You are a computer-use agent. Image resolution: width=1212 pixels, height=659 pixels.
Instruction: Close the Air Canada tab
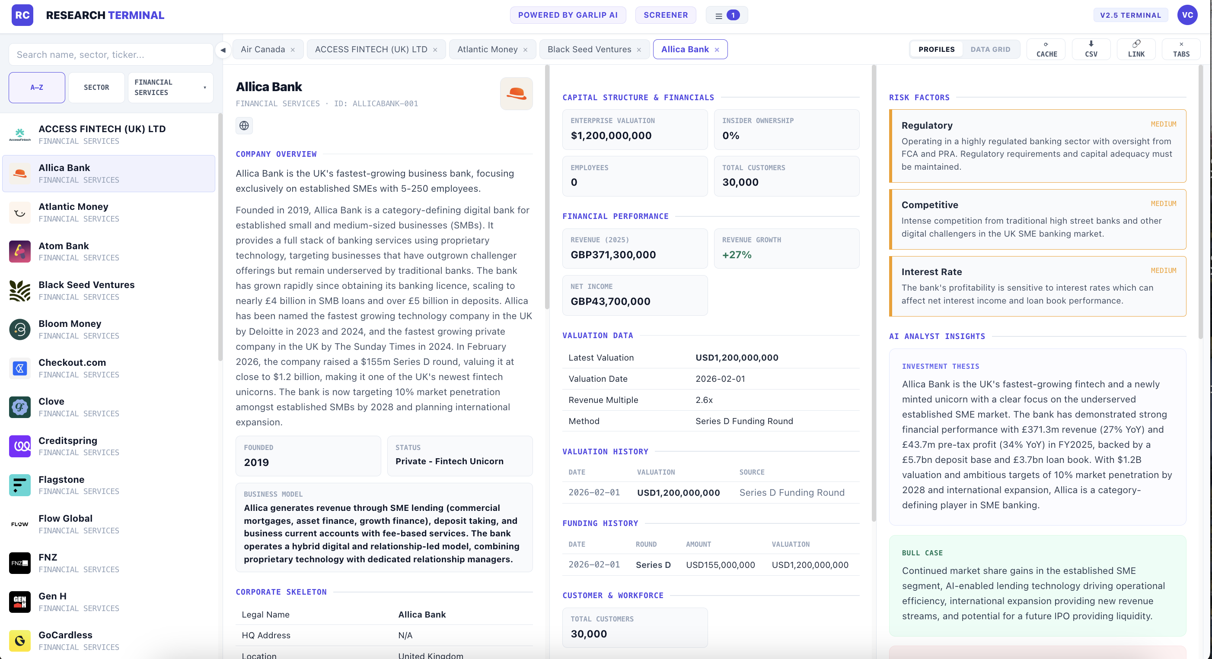click(293, 50)
